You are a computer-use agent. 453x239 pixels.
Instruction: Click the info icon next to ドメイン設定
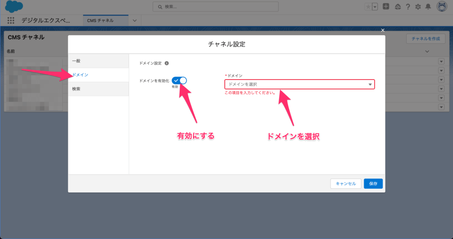tap(167, 63)
